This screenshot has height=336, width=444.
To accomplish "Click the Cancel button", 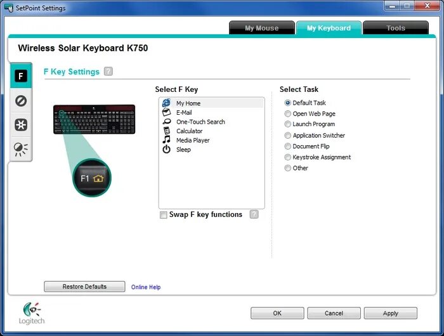I will (x=334, y=313).
